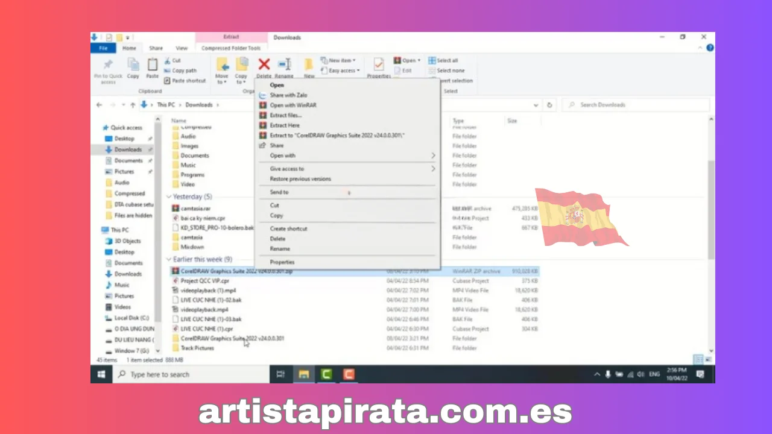
Task: Switch to the Share ribbon tab
Action: pyautogui.click(x=156, y=48)
